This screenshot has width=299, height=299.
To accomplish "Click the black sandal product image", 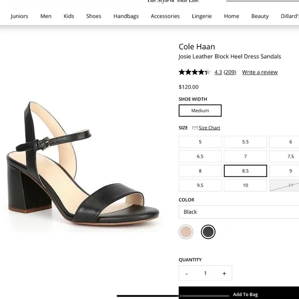I will tap(83, 163).
